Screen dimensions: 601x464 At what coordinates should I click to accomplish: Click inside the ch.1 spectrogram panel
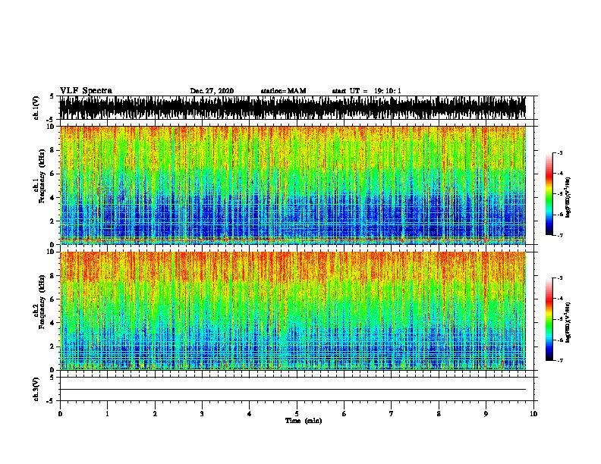click(293, 185)
